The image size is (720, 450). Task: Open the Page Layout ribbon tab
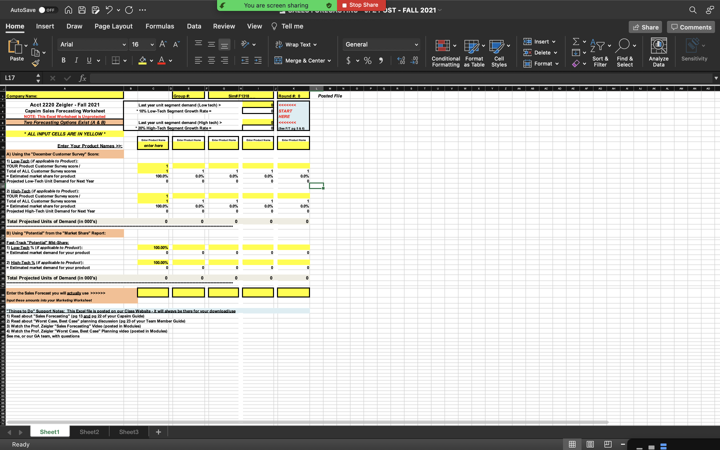(x=113, y=26)
